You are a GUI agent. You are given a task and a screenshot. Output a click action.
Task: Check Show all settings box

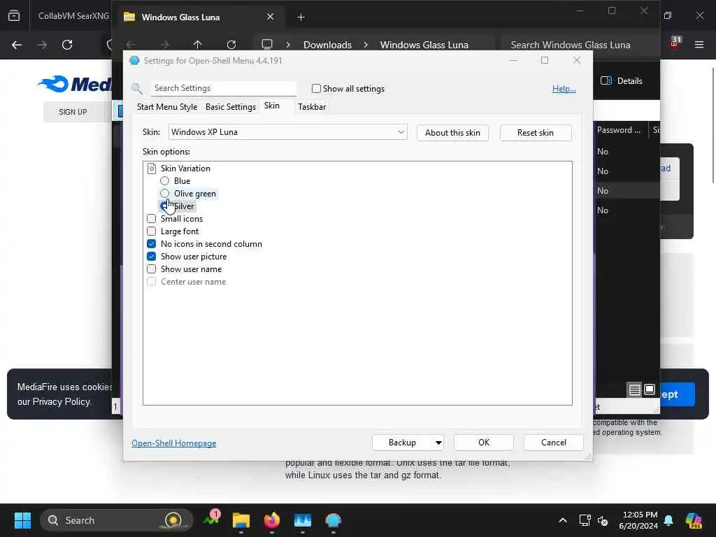tap(316, 89)
